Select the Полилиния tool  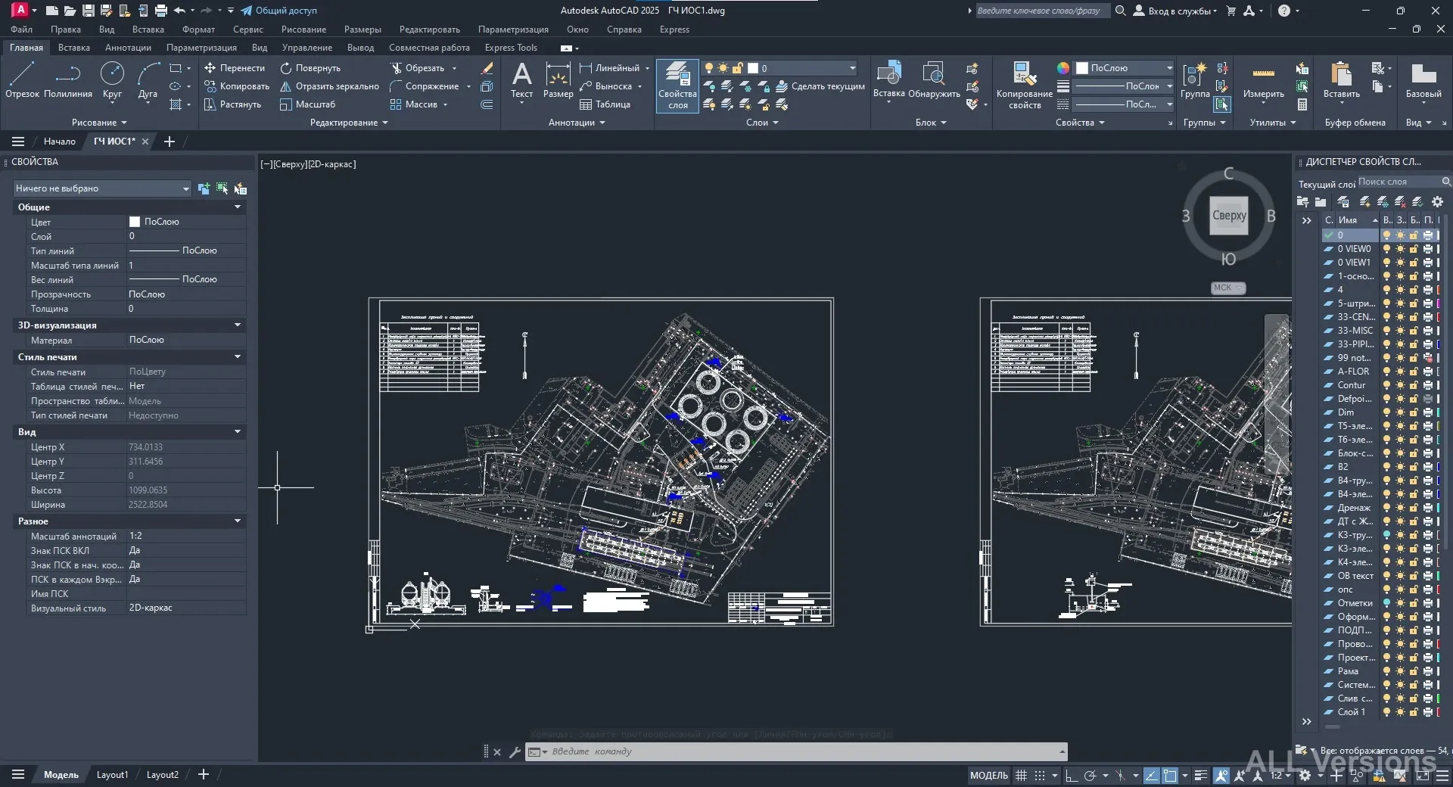click(x=68, y=80)
